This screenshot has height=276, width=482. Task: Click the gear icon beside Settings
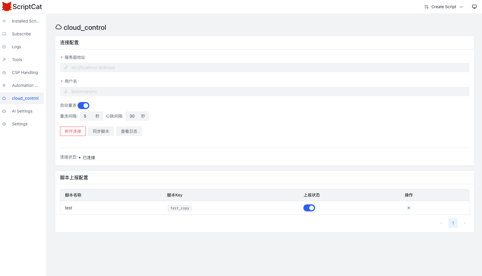[4, 124]
